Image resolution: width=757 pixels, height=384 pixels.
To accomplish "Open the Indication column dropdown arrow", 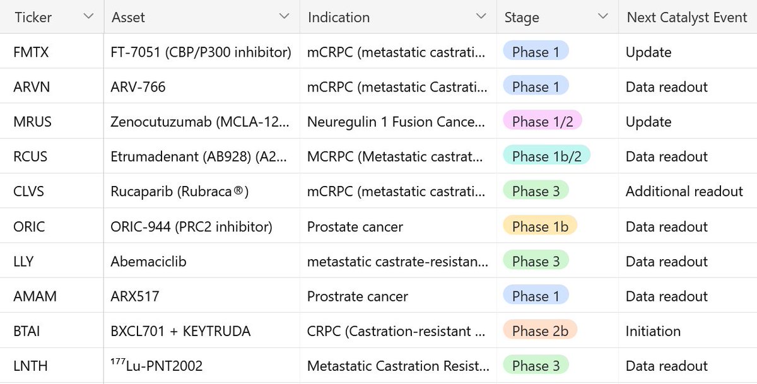I will (x=481, y=16).
